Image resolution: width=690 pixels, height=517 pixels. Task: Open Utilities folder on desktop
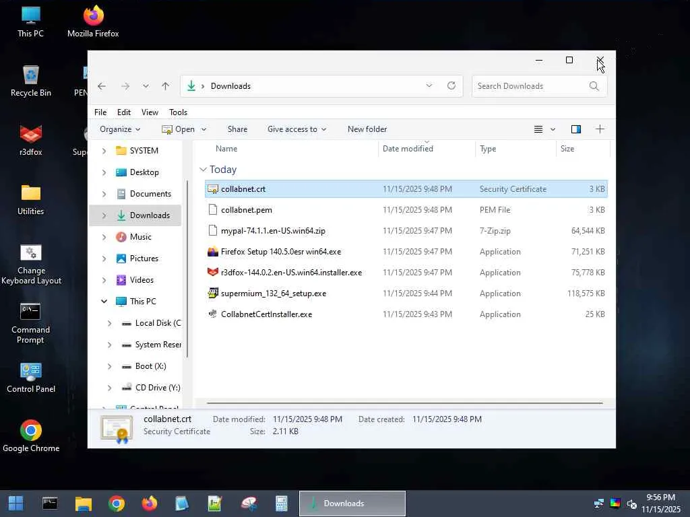31,199
